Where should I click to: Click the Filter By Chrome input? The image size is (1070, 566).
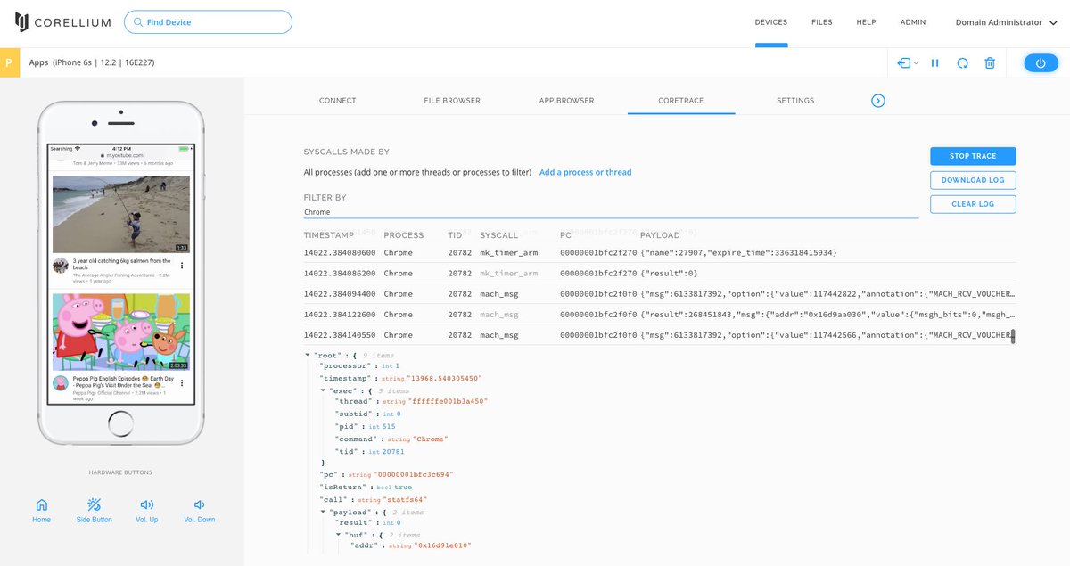point(611,212)
